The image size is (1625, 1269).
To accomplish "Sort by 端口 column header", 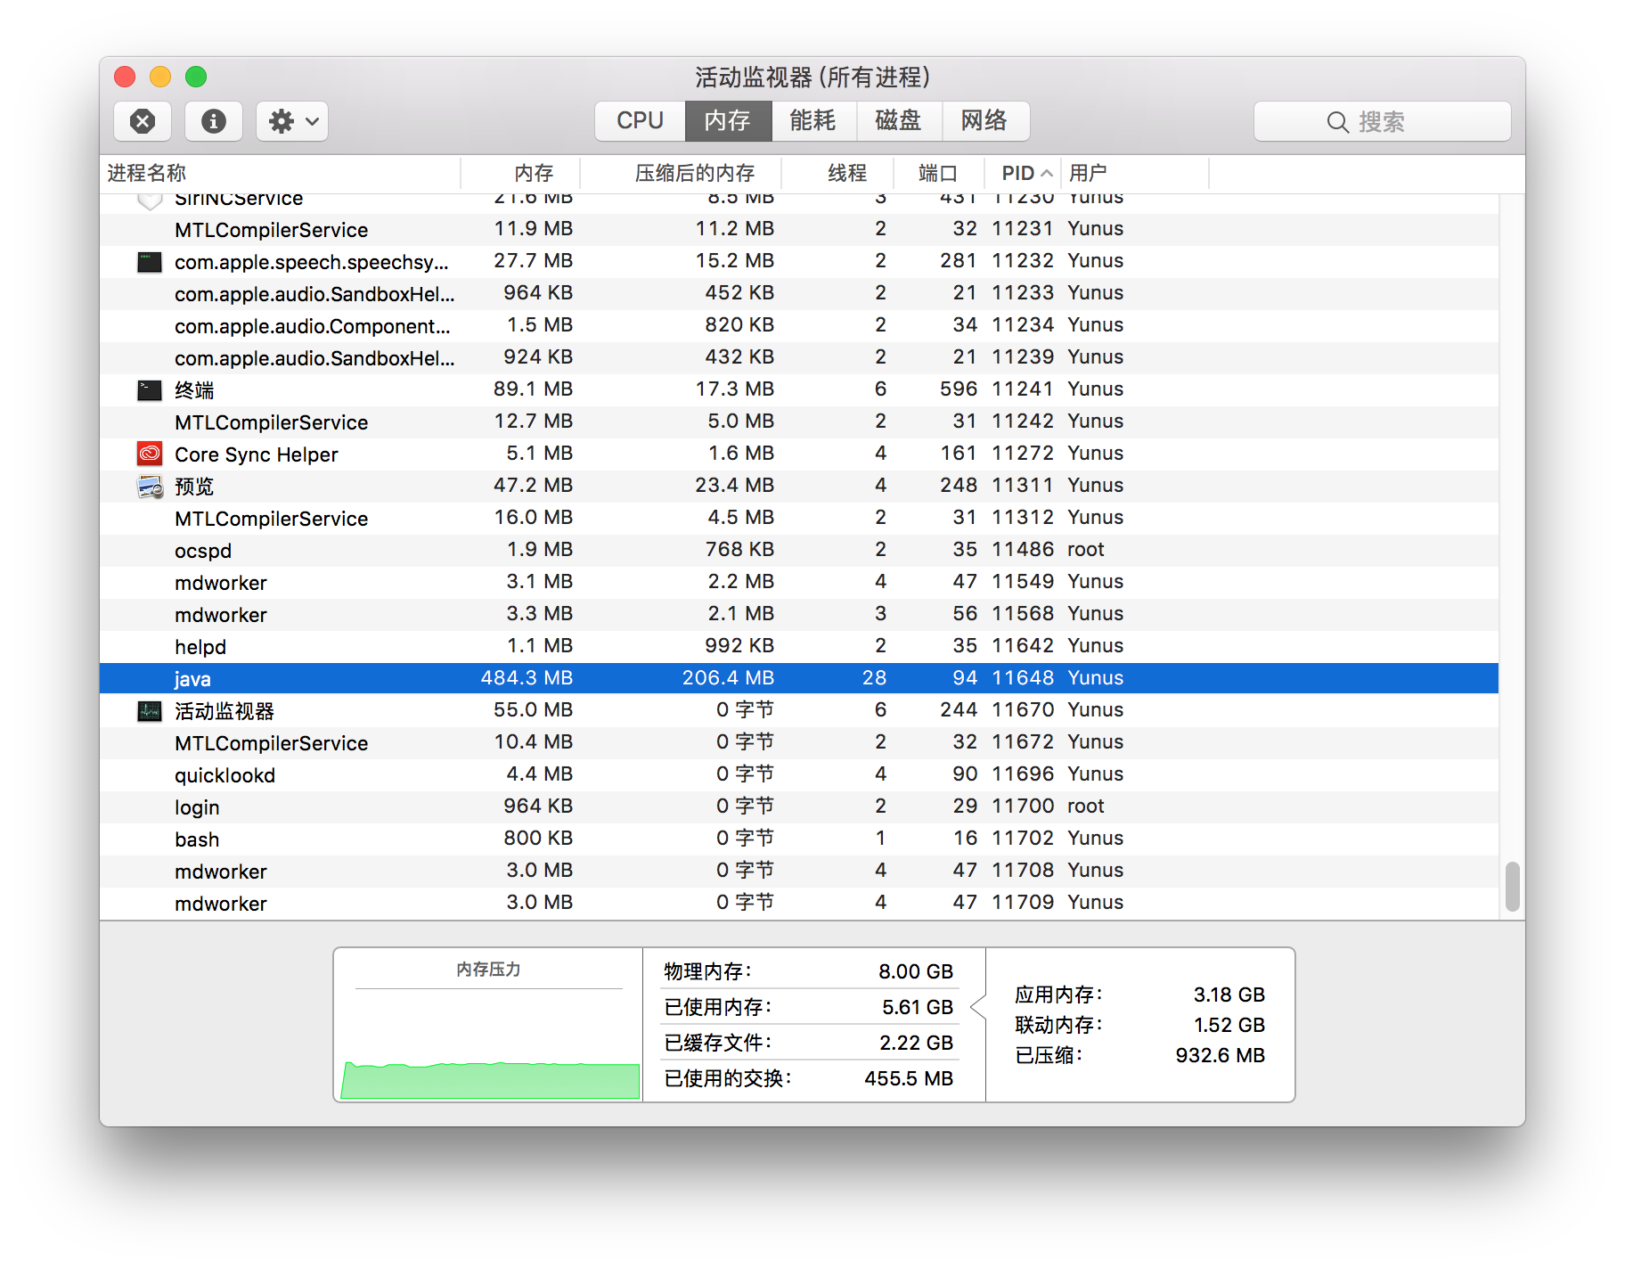I will tap(939, 173).
